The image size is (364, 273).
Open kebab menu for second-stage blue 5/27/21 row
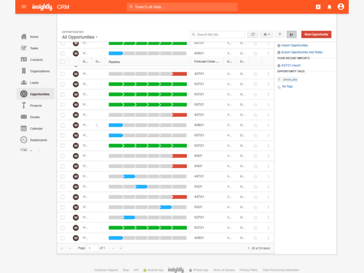pos(268,217)
